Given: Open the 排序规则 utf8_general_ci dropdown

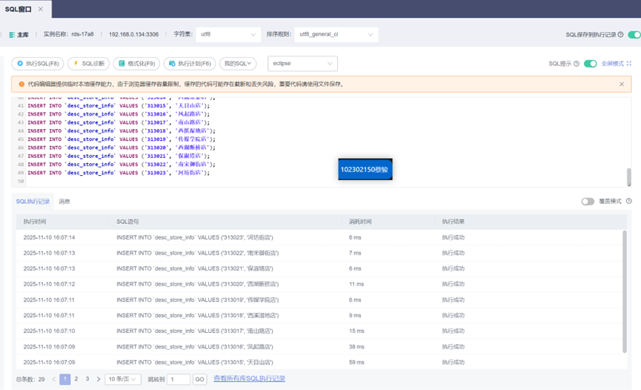Looking at the screenshot, I should click(336, 34).
